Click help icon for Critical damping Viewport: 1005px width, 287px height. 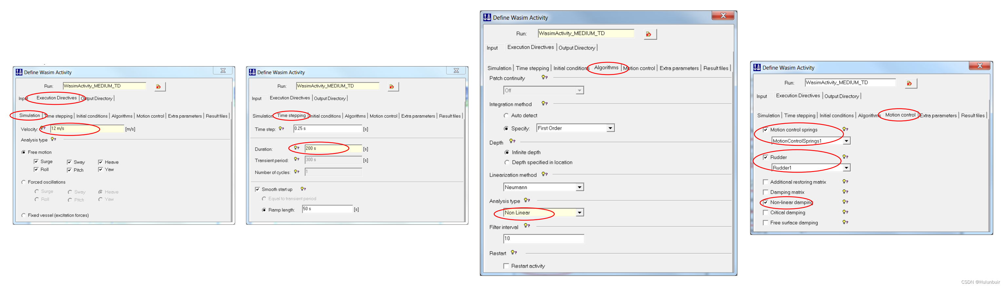point(845,212)
